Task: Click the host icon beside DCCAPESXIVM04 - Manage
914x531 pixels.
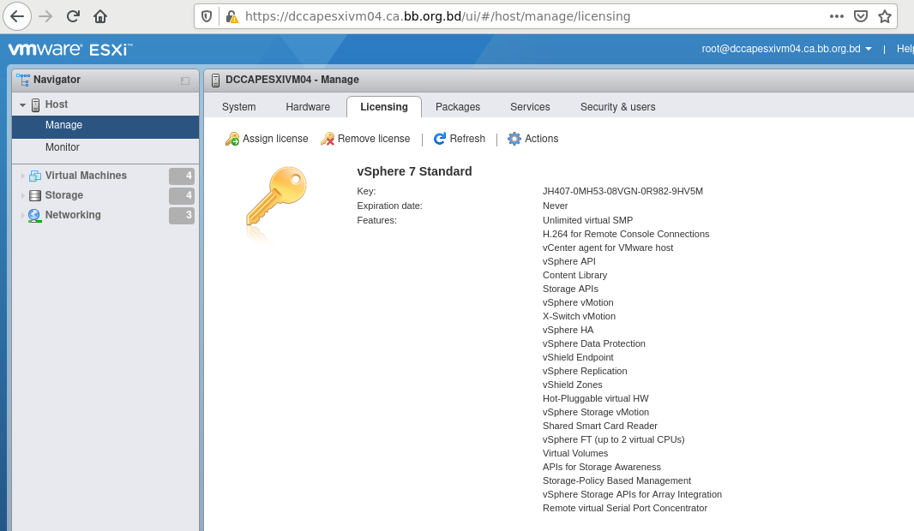Action: (x=215, y=80)
